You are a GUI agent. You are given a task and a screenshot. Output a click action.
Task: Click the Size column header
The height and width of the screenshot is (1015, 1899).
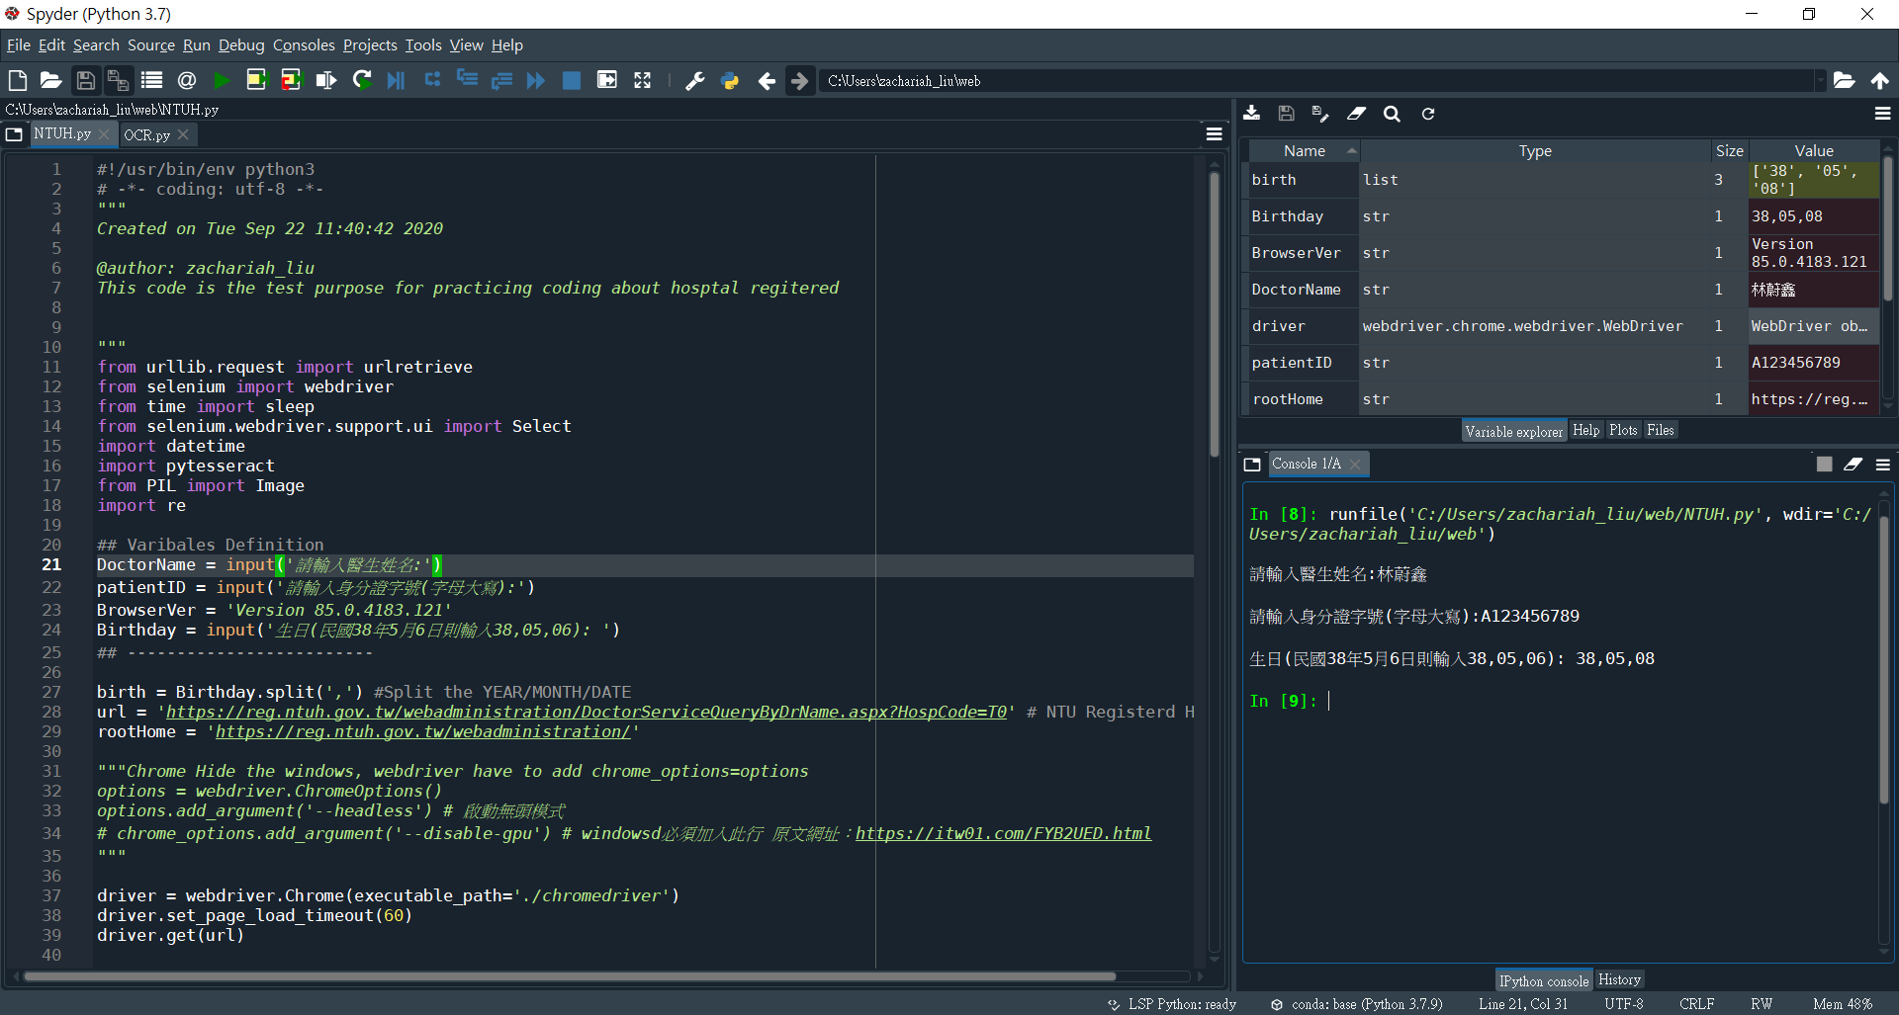click(1729, 150)
